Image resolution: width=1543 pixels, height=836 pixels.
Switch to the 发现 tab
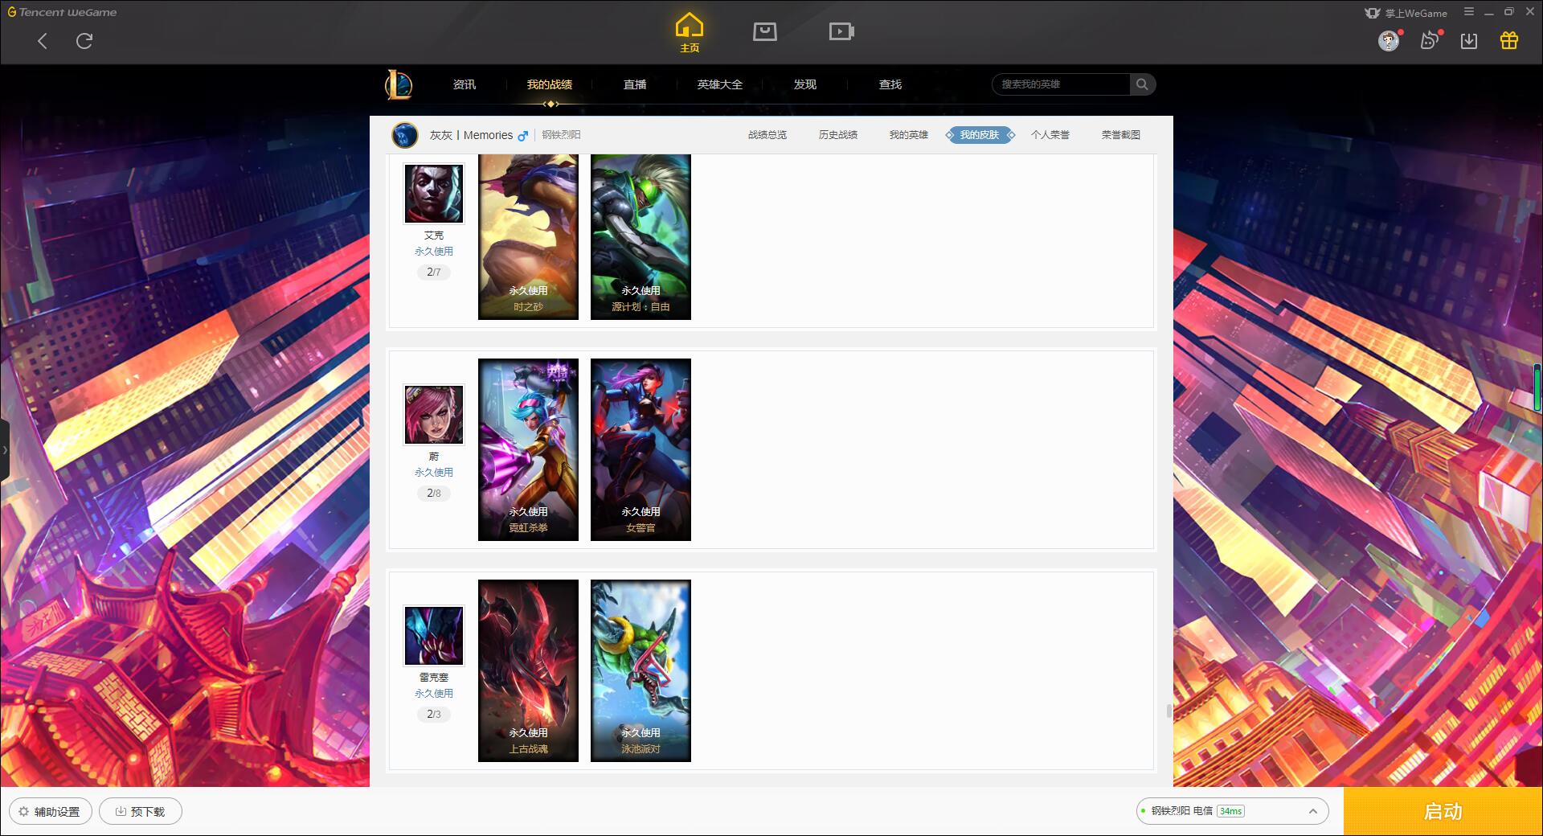[x=805, y=84]
